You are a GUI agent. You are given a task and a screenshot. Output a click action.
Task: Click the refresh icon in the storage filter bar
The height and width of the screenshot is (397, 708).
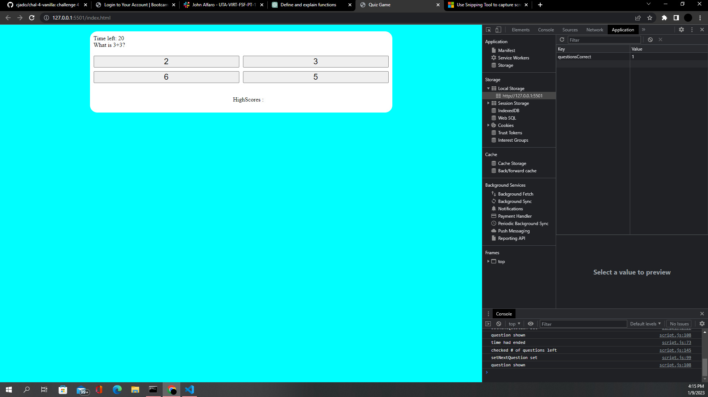(562, 40)
